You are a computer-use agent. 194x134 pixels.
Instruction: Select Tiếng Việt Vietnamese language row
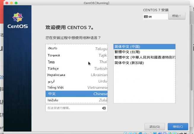(77, 88)
